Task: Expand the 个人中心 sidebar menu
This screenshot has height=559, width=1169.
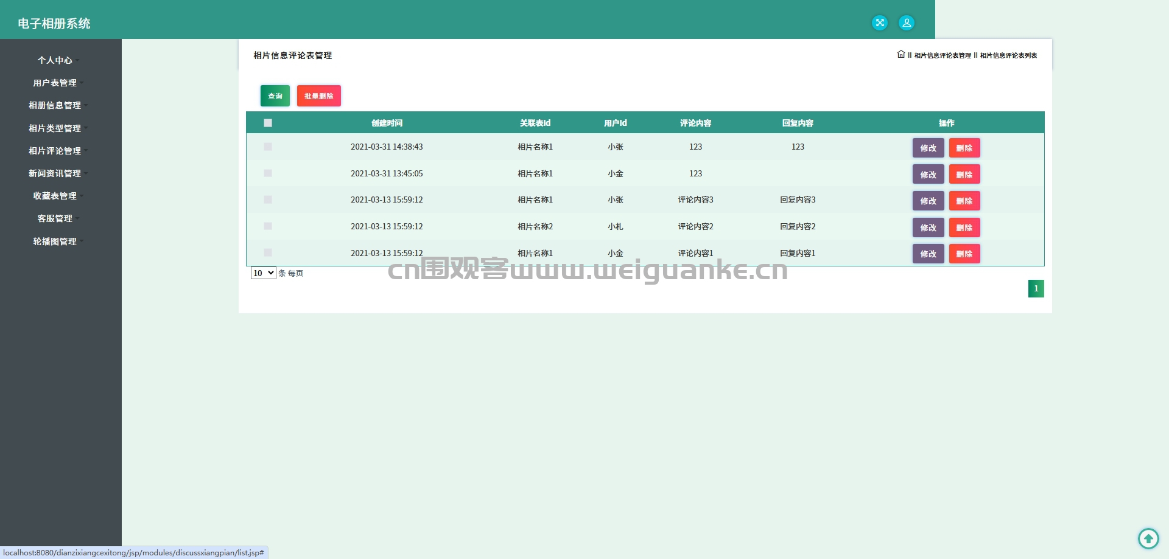Action: [x=58, y=60]
